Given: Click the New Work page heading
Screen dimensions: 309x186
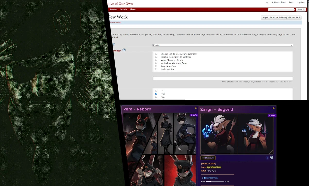Looking at the screenshot, I should 117,17.
